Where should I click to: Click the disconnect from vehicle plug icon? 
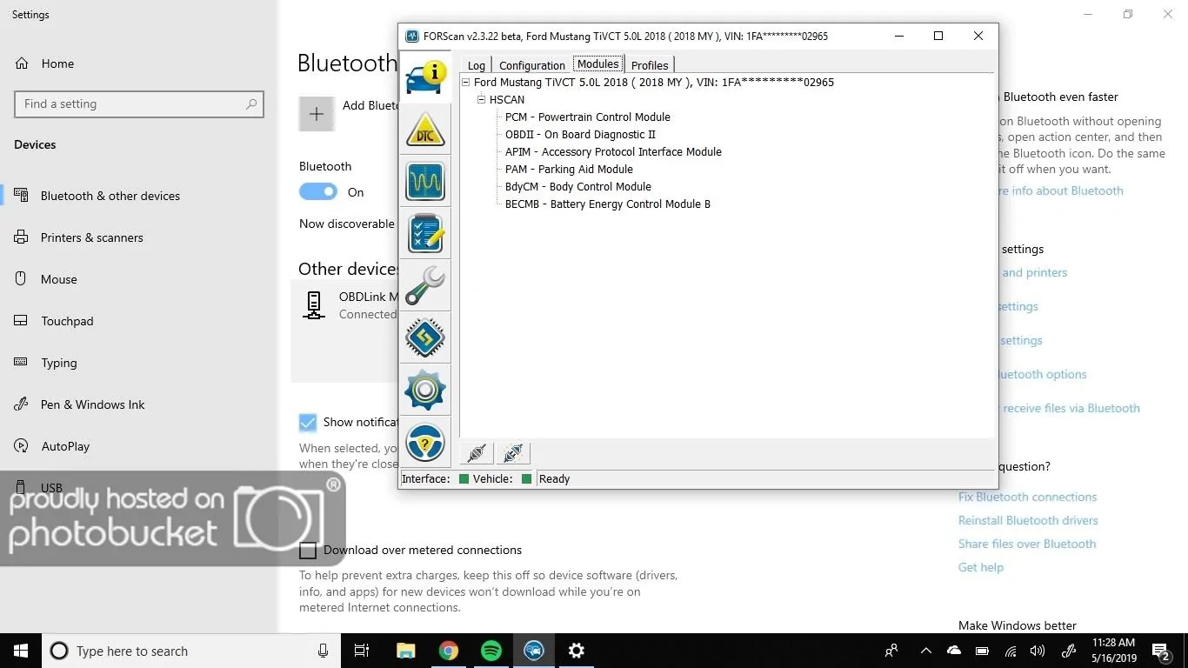(513, 453)
